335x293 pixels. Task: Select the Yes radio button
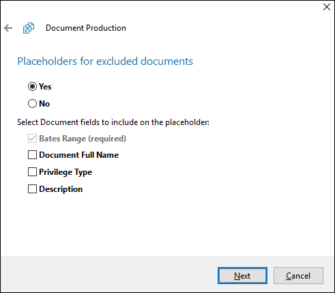pos(32,87)
